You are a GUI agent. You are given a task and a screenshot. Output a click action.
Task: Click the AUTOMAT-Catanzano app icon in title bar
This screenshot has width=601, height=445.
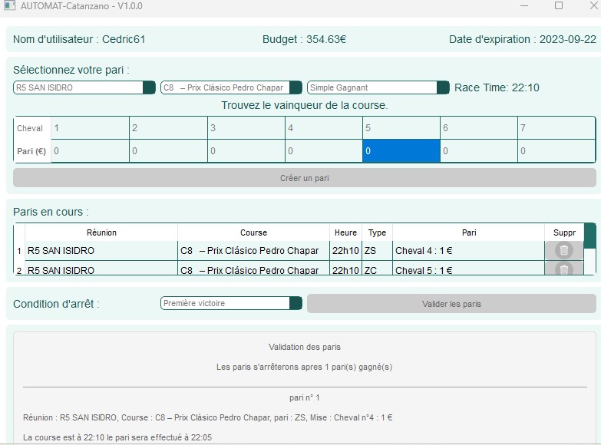coord(9,5)
